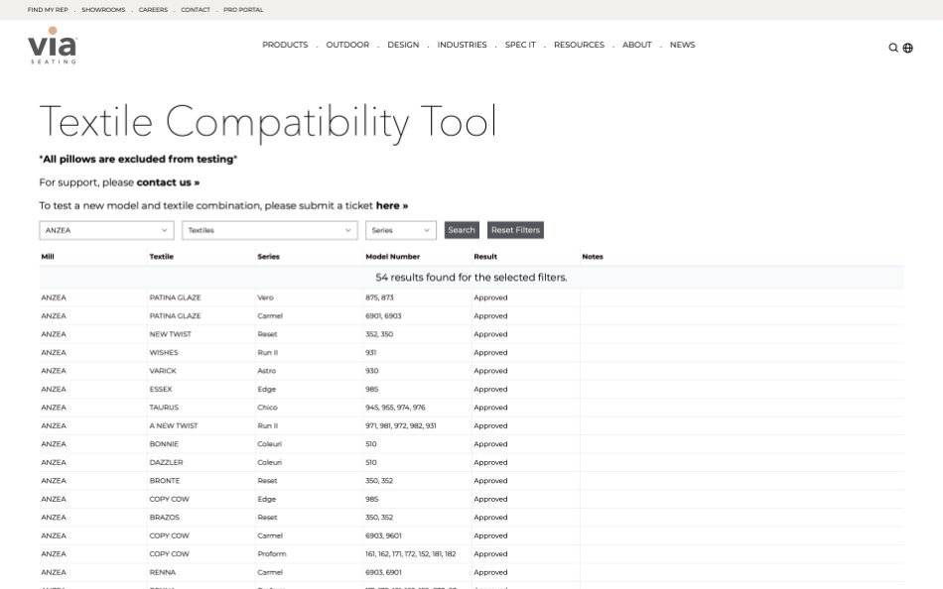Select the PATINA GLAZE cell in the Vero row
The width and height of the screenshot is (943, 589).
[x=175, y=297]
